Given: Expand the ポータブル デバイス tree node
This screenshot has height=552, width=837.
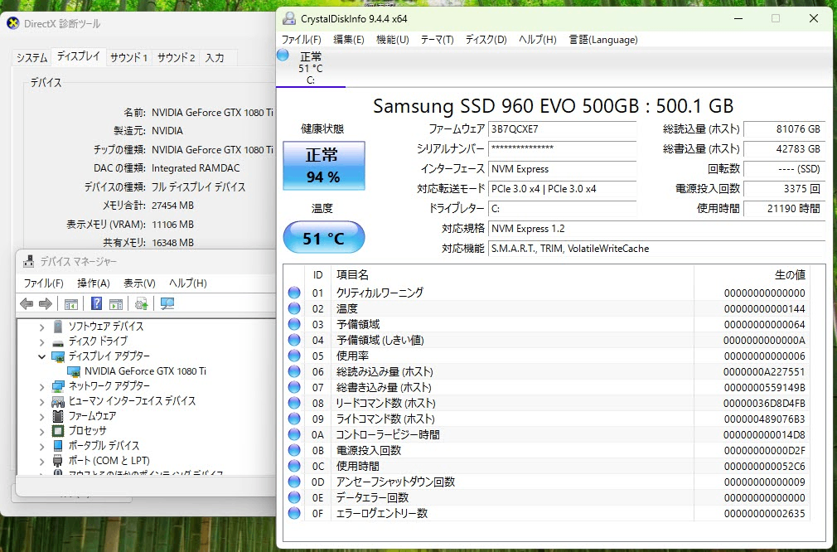Looking at the screenshot, I should coord(41,446).
